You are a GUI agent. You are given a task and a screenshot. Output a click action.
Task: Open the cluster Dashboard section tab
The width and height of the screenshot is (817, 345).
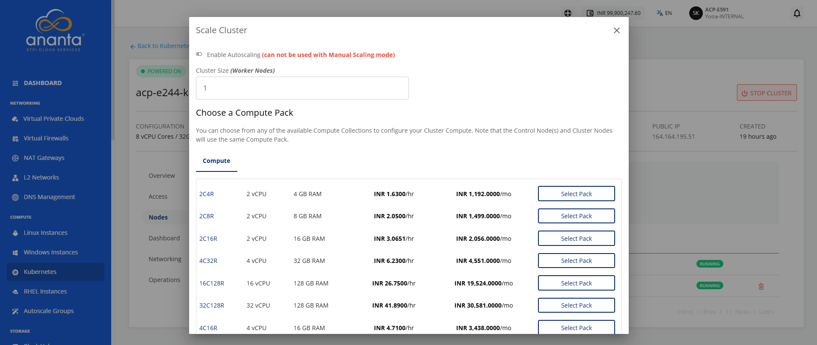tap(164, 238)
